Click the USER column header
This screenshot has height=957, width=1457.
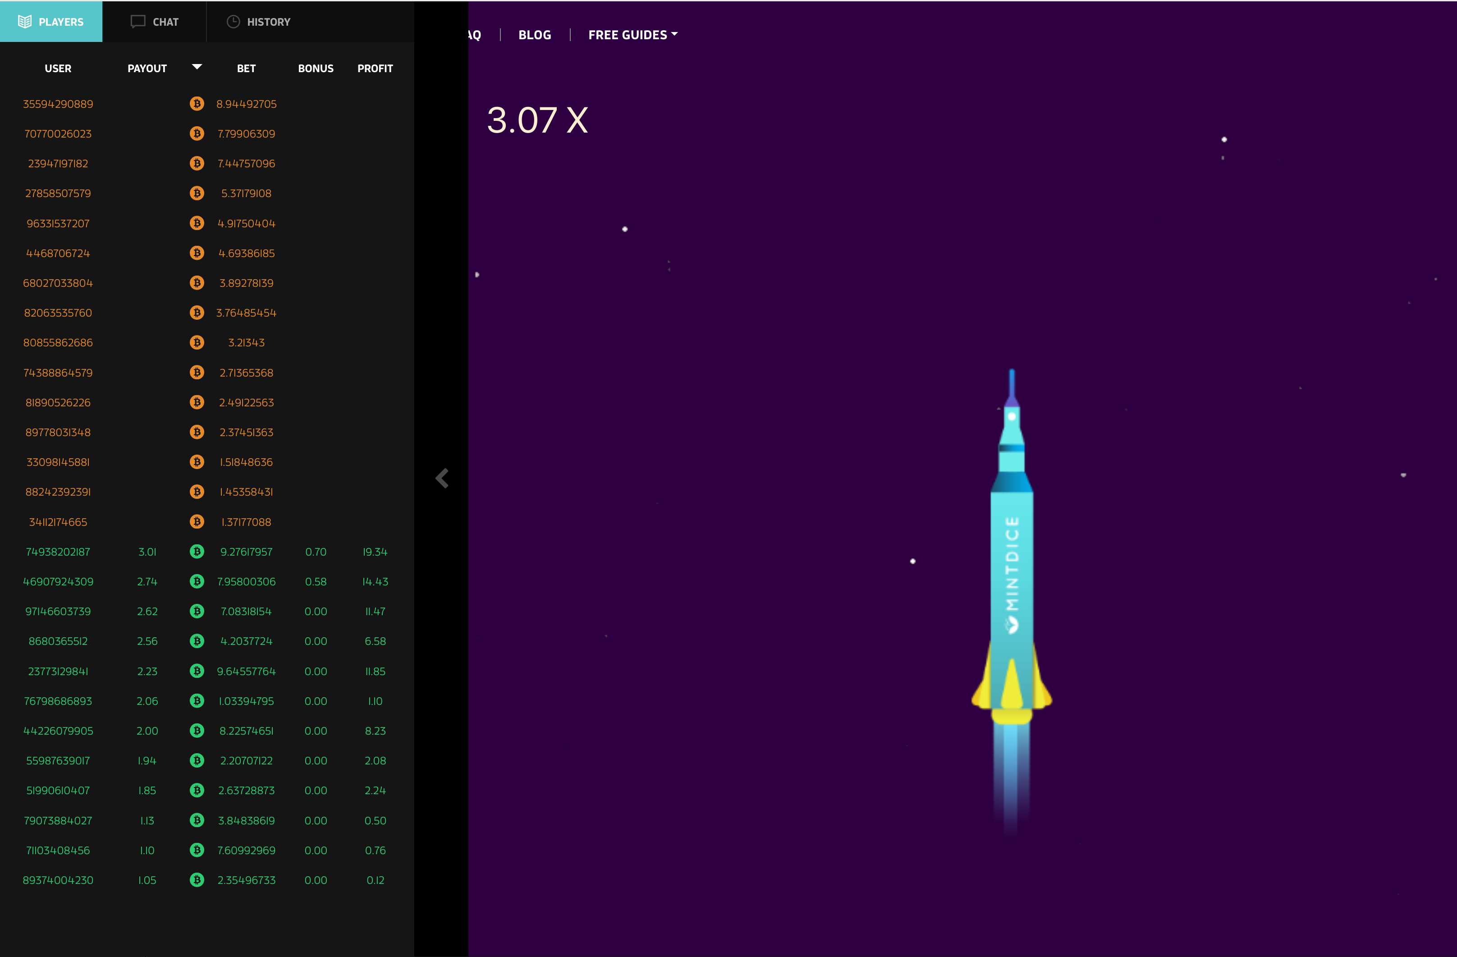click(x=58, y=69)
